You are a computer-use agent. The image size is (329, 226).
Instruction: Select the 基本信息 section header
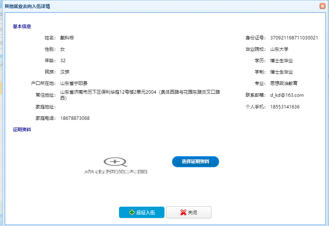(x=22, y=27)
